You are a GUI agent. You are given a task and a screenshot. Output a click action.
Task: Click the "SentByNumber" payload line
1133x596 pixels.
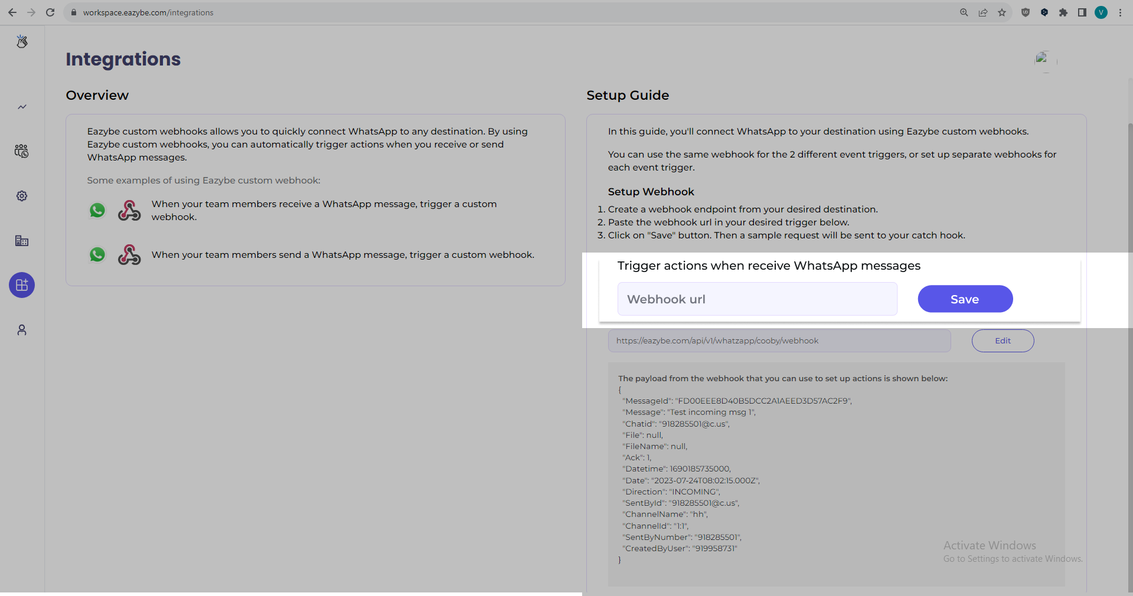pos(682,537)
